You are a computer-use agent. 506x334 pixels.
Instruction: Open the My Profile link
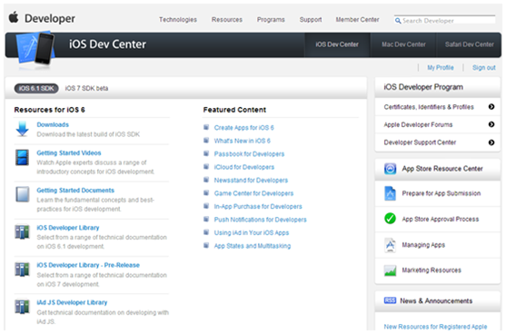[x=441, y=68]
